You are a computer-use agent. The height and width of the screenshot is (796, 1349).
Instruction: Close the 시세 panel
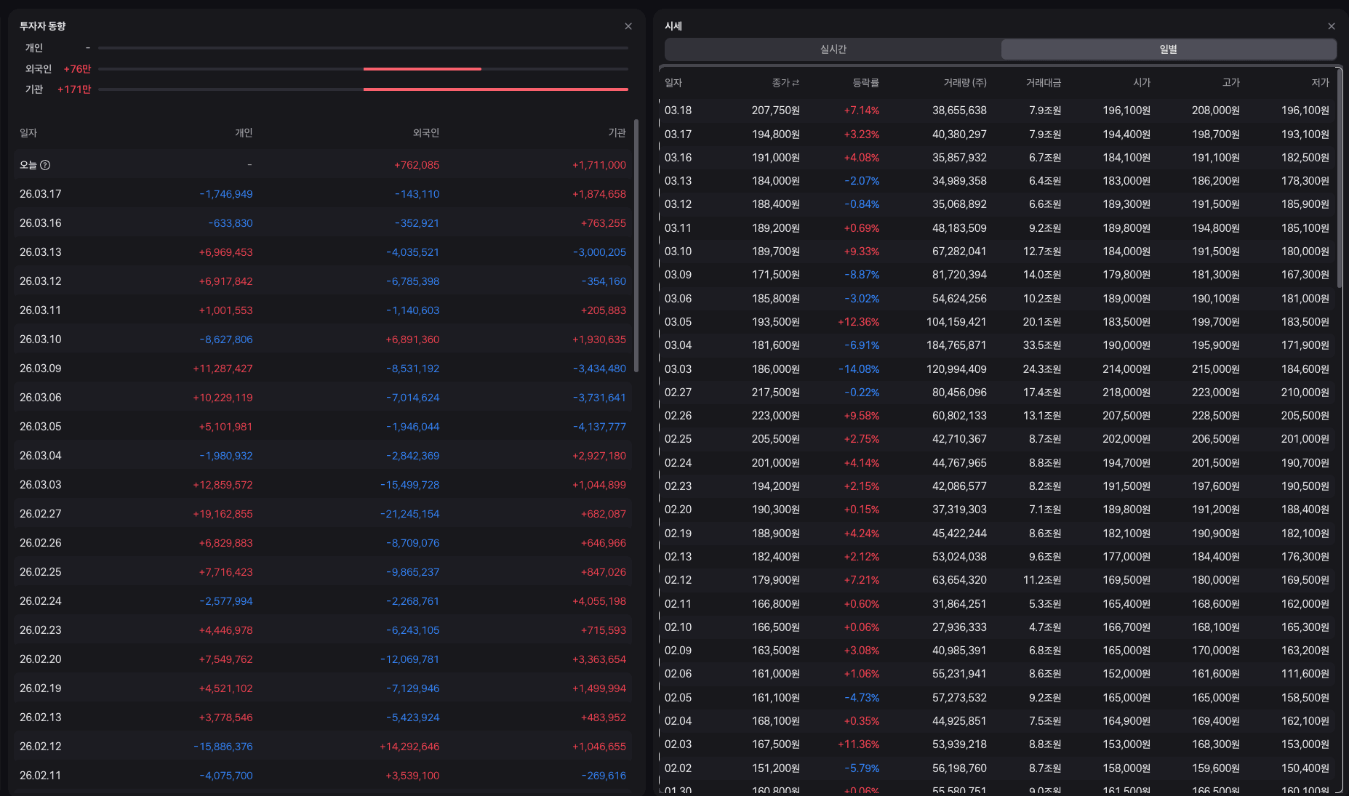pos(1332,26)
